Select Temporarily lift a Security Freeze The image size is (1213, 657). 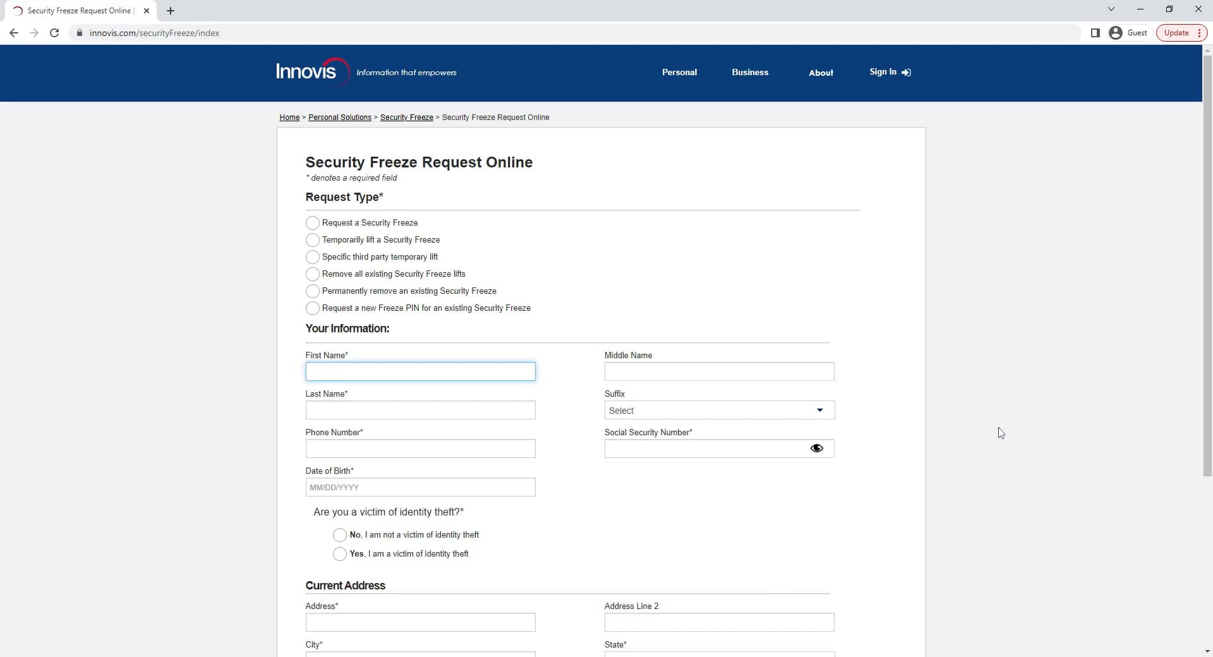[x=312, y=240]
